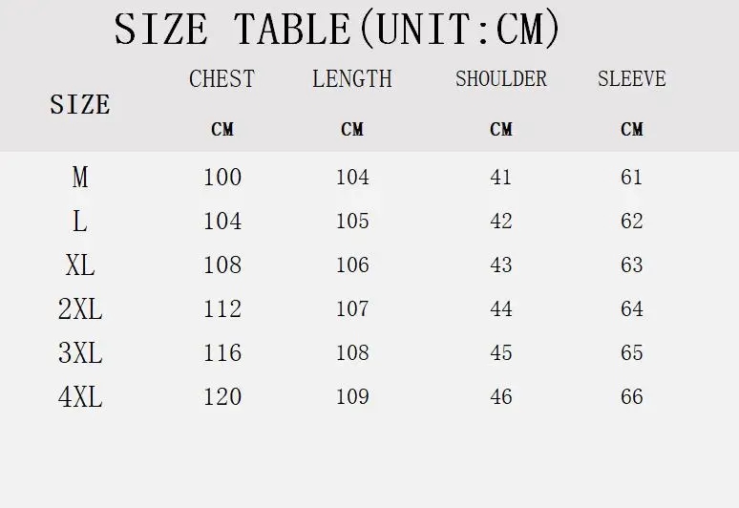Viewport: 739px width, 508px height.
Task: Click shoulder value 43 for size XL
Action: 501,265
